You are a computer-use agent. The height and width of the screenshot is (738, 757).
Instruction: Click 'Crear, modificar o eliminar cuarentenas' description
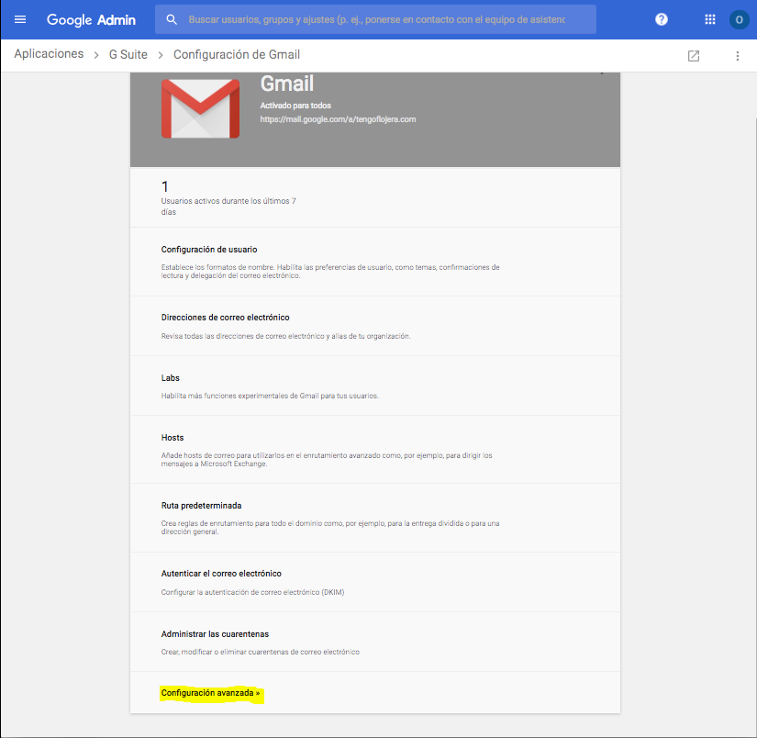[261, 652]
